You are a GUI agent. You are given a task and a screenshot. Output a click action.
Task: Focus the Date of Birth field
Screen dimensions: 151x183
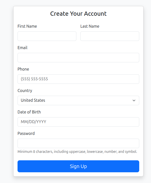78,122
